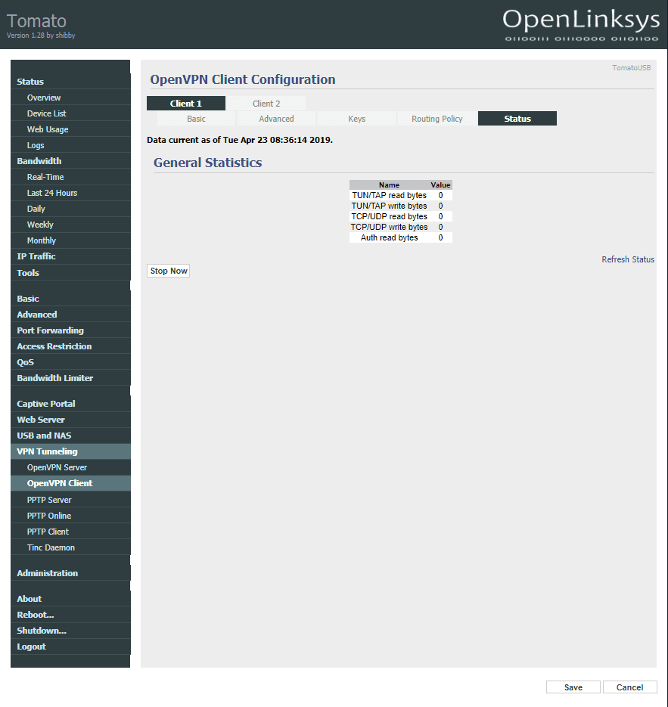Open the Tinc Daemon configuration
Image resolution: width=668 pixels, height=707 pixels.
pos(51,547)
